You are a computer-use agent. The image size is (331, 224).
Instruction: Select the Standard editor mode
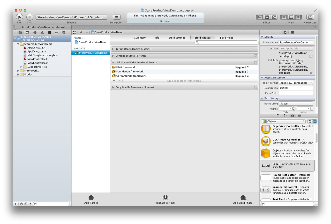click(x=259, y=17)
